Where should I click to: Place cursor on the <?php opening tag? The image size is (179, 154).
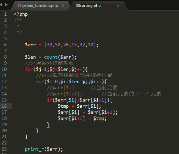[x=21, y=14]
